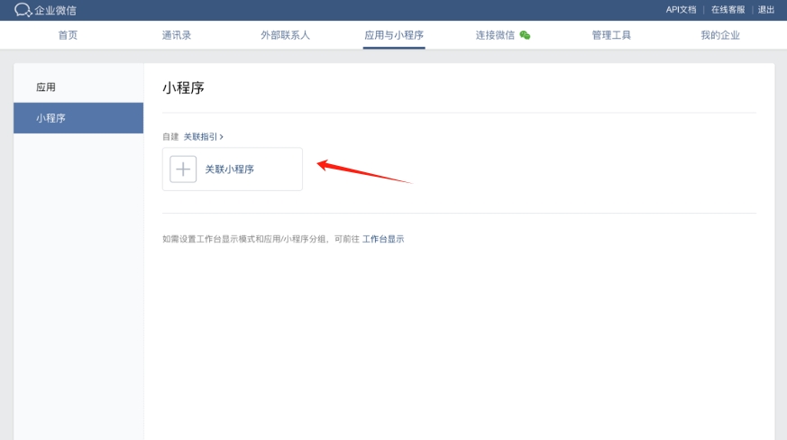Open the 管理工具 tab
Screen dimensions: 787x440
pyautogui.click(x=611, y=35)
